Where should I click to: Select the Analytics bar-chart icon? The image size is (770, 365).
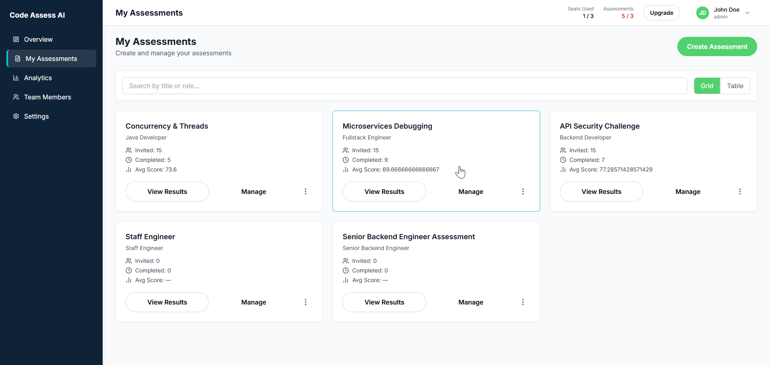click(x=16, y=78)
